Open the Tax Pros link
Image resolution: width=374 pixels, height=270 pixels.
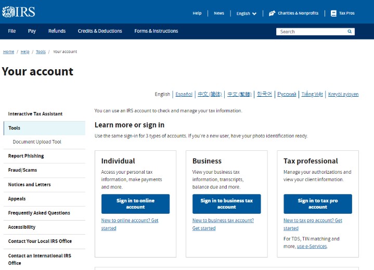pyautogui.click(x=346, y=13)
